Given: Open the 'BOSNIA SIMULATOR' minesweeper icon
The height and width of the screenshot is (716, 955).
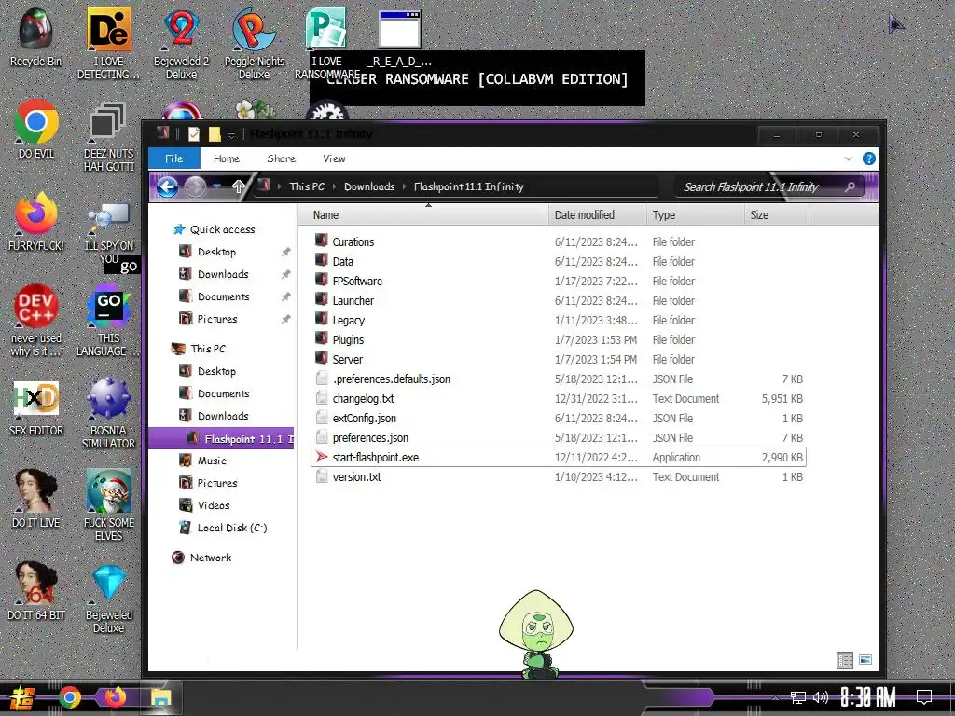Looking at the screenshot, I should pos(108,413).
